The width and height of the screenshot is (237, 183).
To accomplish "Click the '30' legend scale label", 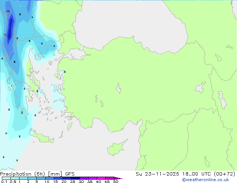I will pyautogui.click(x=81, y=182).
